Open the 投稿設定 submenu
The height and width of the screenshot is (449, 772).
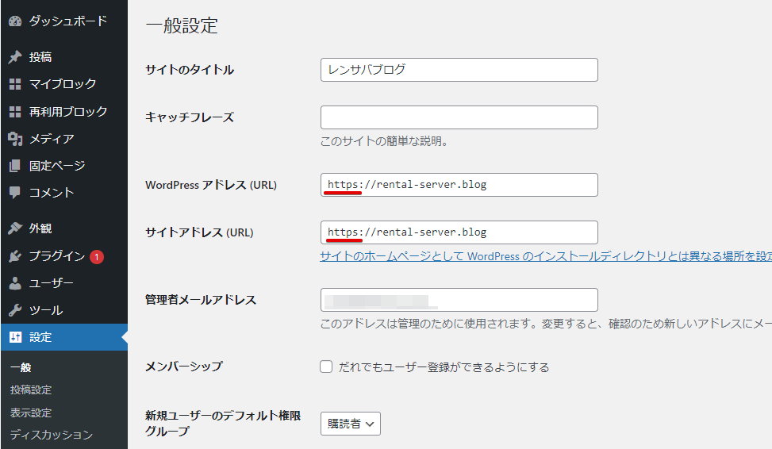(31, 390)
